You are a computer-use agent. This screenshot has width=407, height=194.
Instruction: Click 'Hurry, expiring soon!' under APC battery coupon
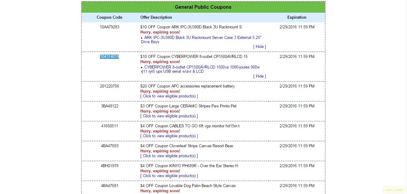[x=160, y=91]
